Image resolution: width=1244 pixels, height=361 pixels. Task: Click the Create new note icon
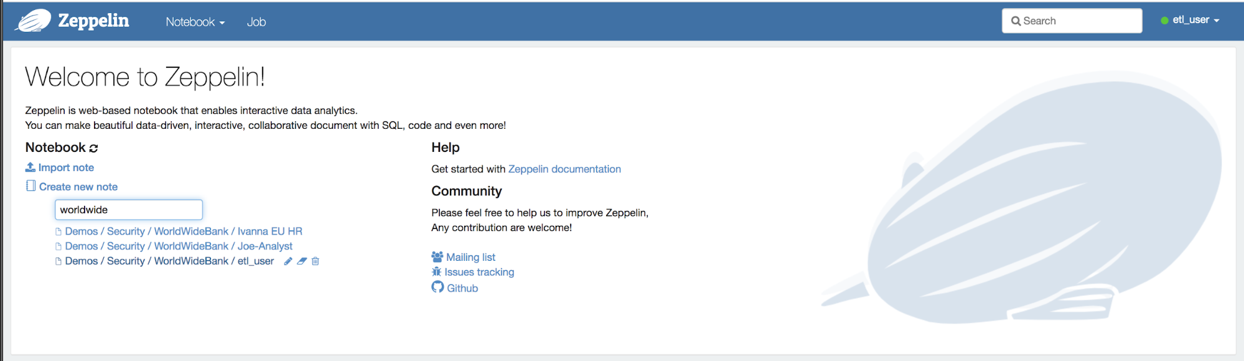tap(30, 185)
